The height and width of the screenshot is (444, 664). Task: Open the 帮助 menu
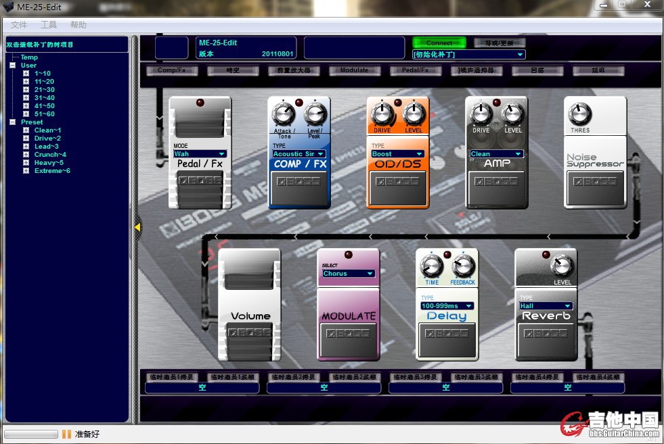point(79,24)
